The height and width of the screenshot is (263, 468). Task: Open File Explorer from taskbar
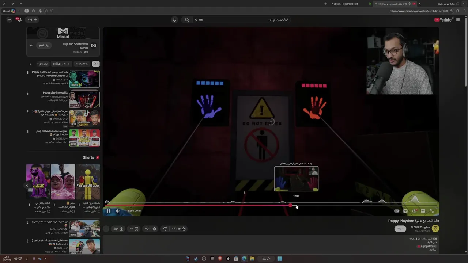pos(252,259)
